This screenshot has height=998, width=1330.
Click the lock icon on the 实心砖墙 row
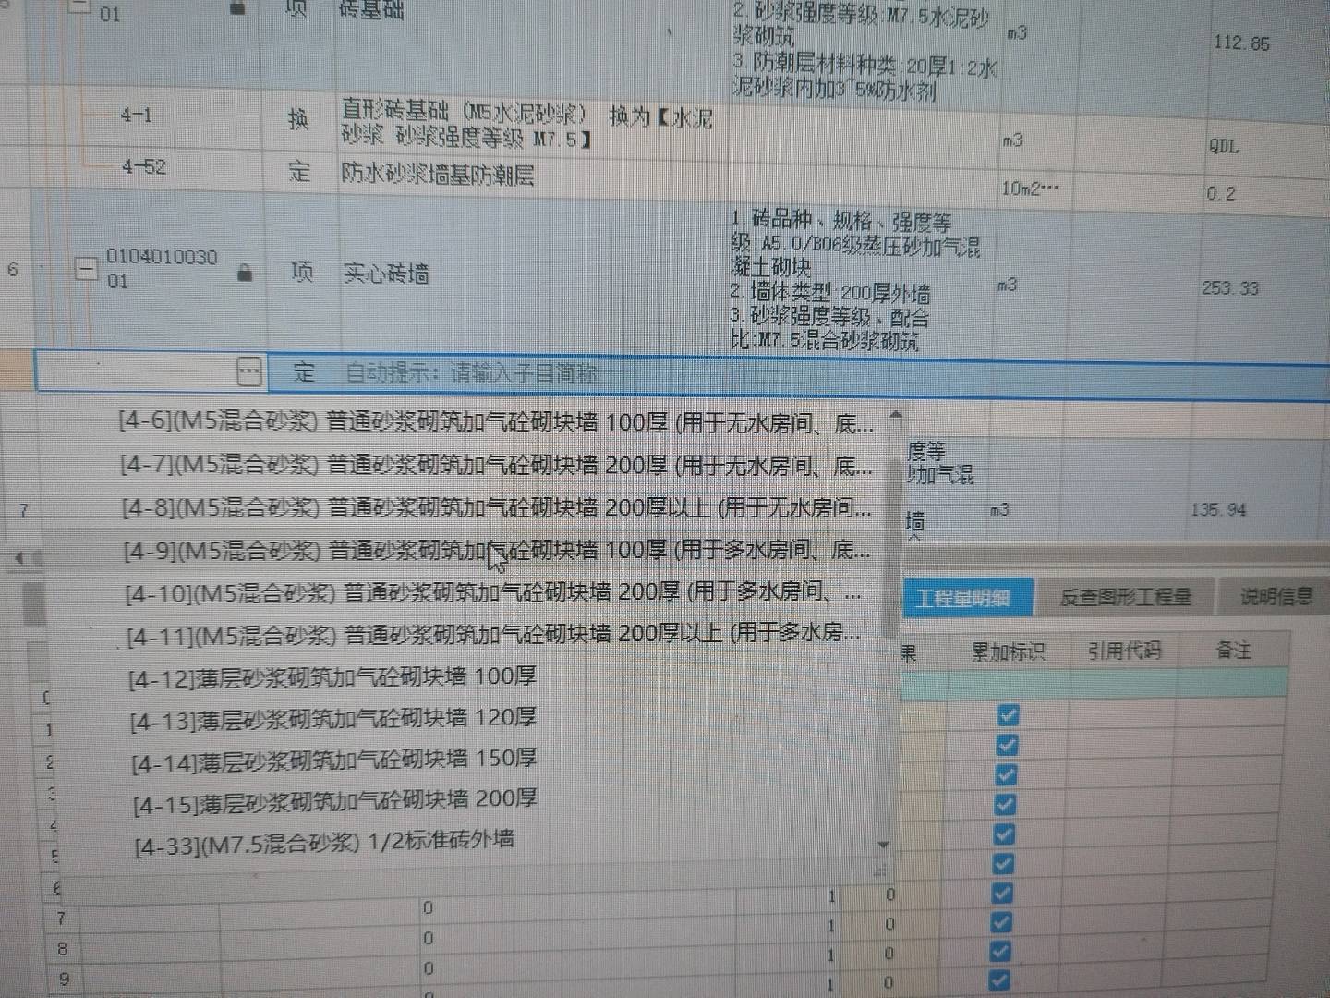coord(245,273)
